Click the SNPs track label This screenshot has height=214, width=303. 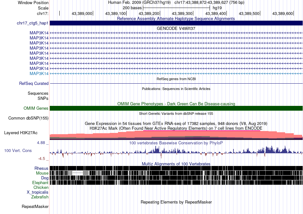pos(43,99)
